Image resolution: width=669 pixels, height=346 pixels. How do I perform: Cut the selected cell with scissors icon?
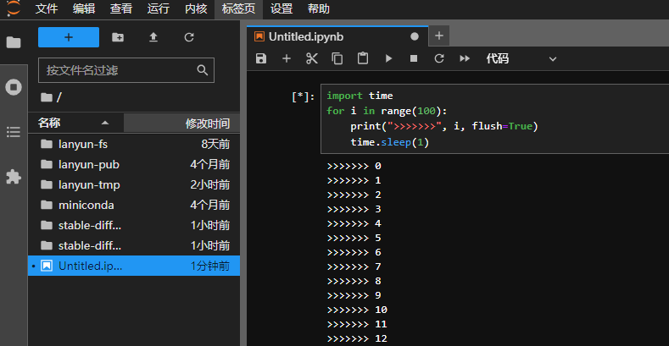tap(312, 58)
